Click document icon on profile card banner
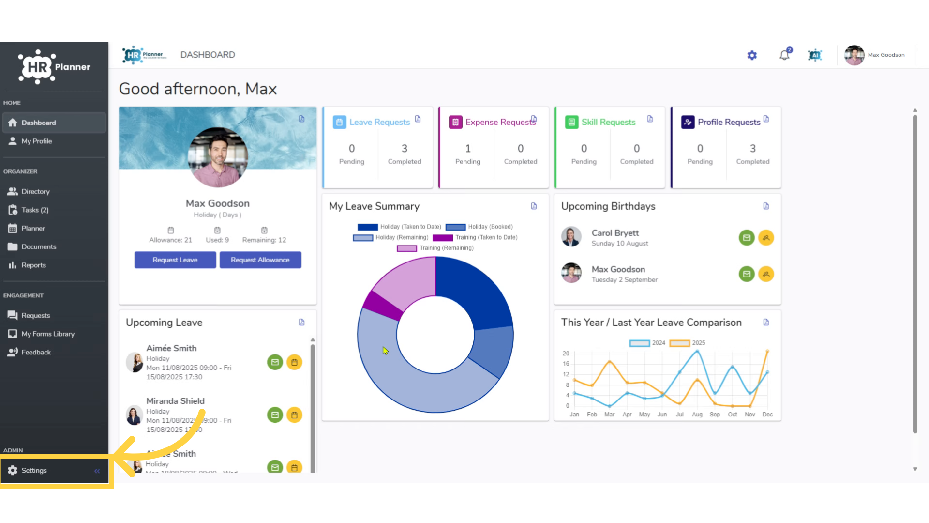Viewport: 929px width, 523px height. point(302,119)
